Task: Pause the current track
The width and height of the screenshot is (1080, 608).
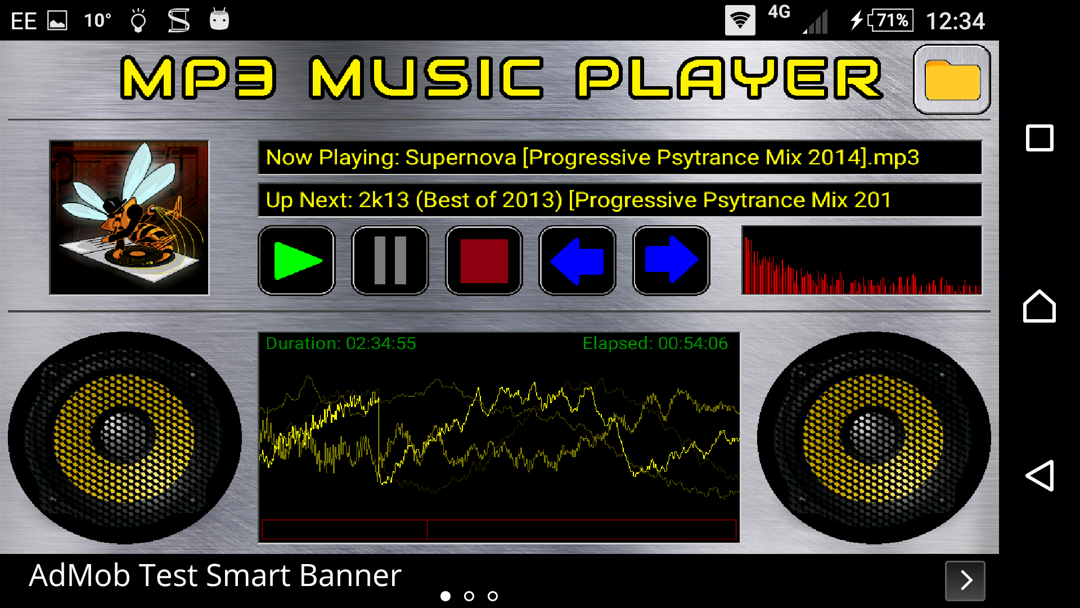Action: click(x=390, y=260)
